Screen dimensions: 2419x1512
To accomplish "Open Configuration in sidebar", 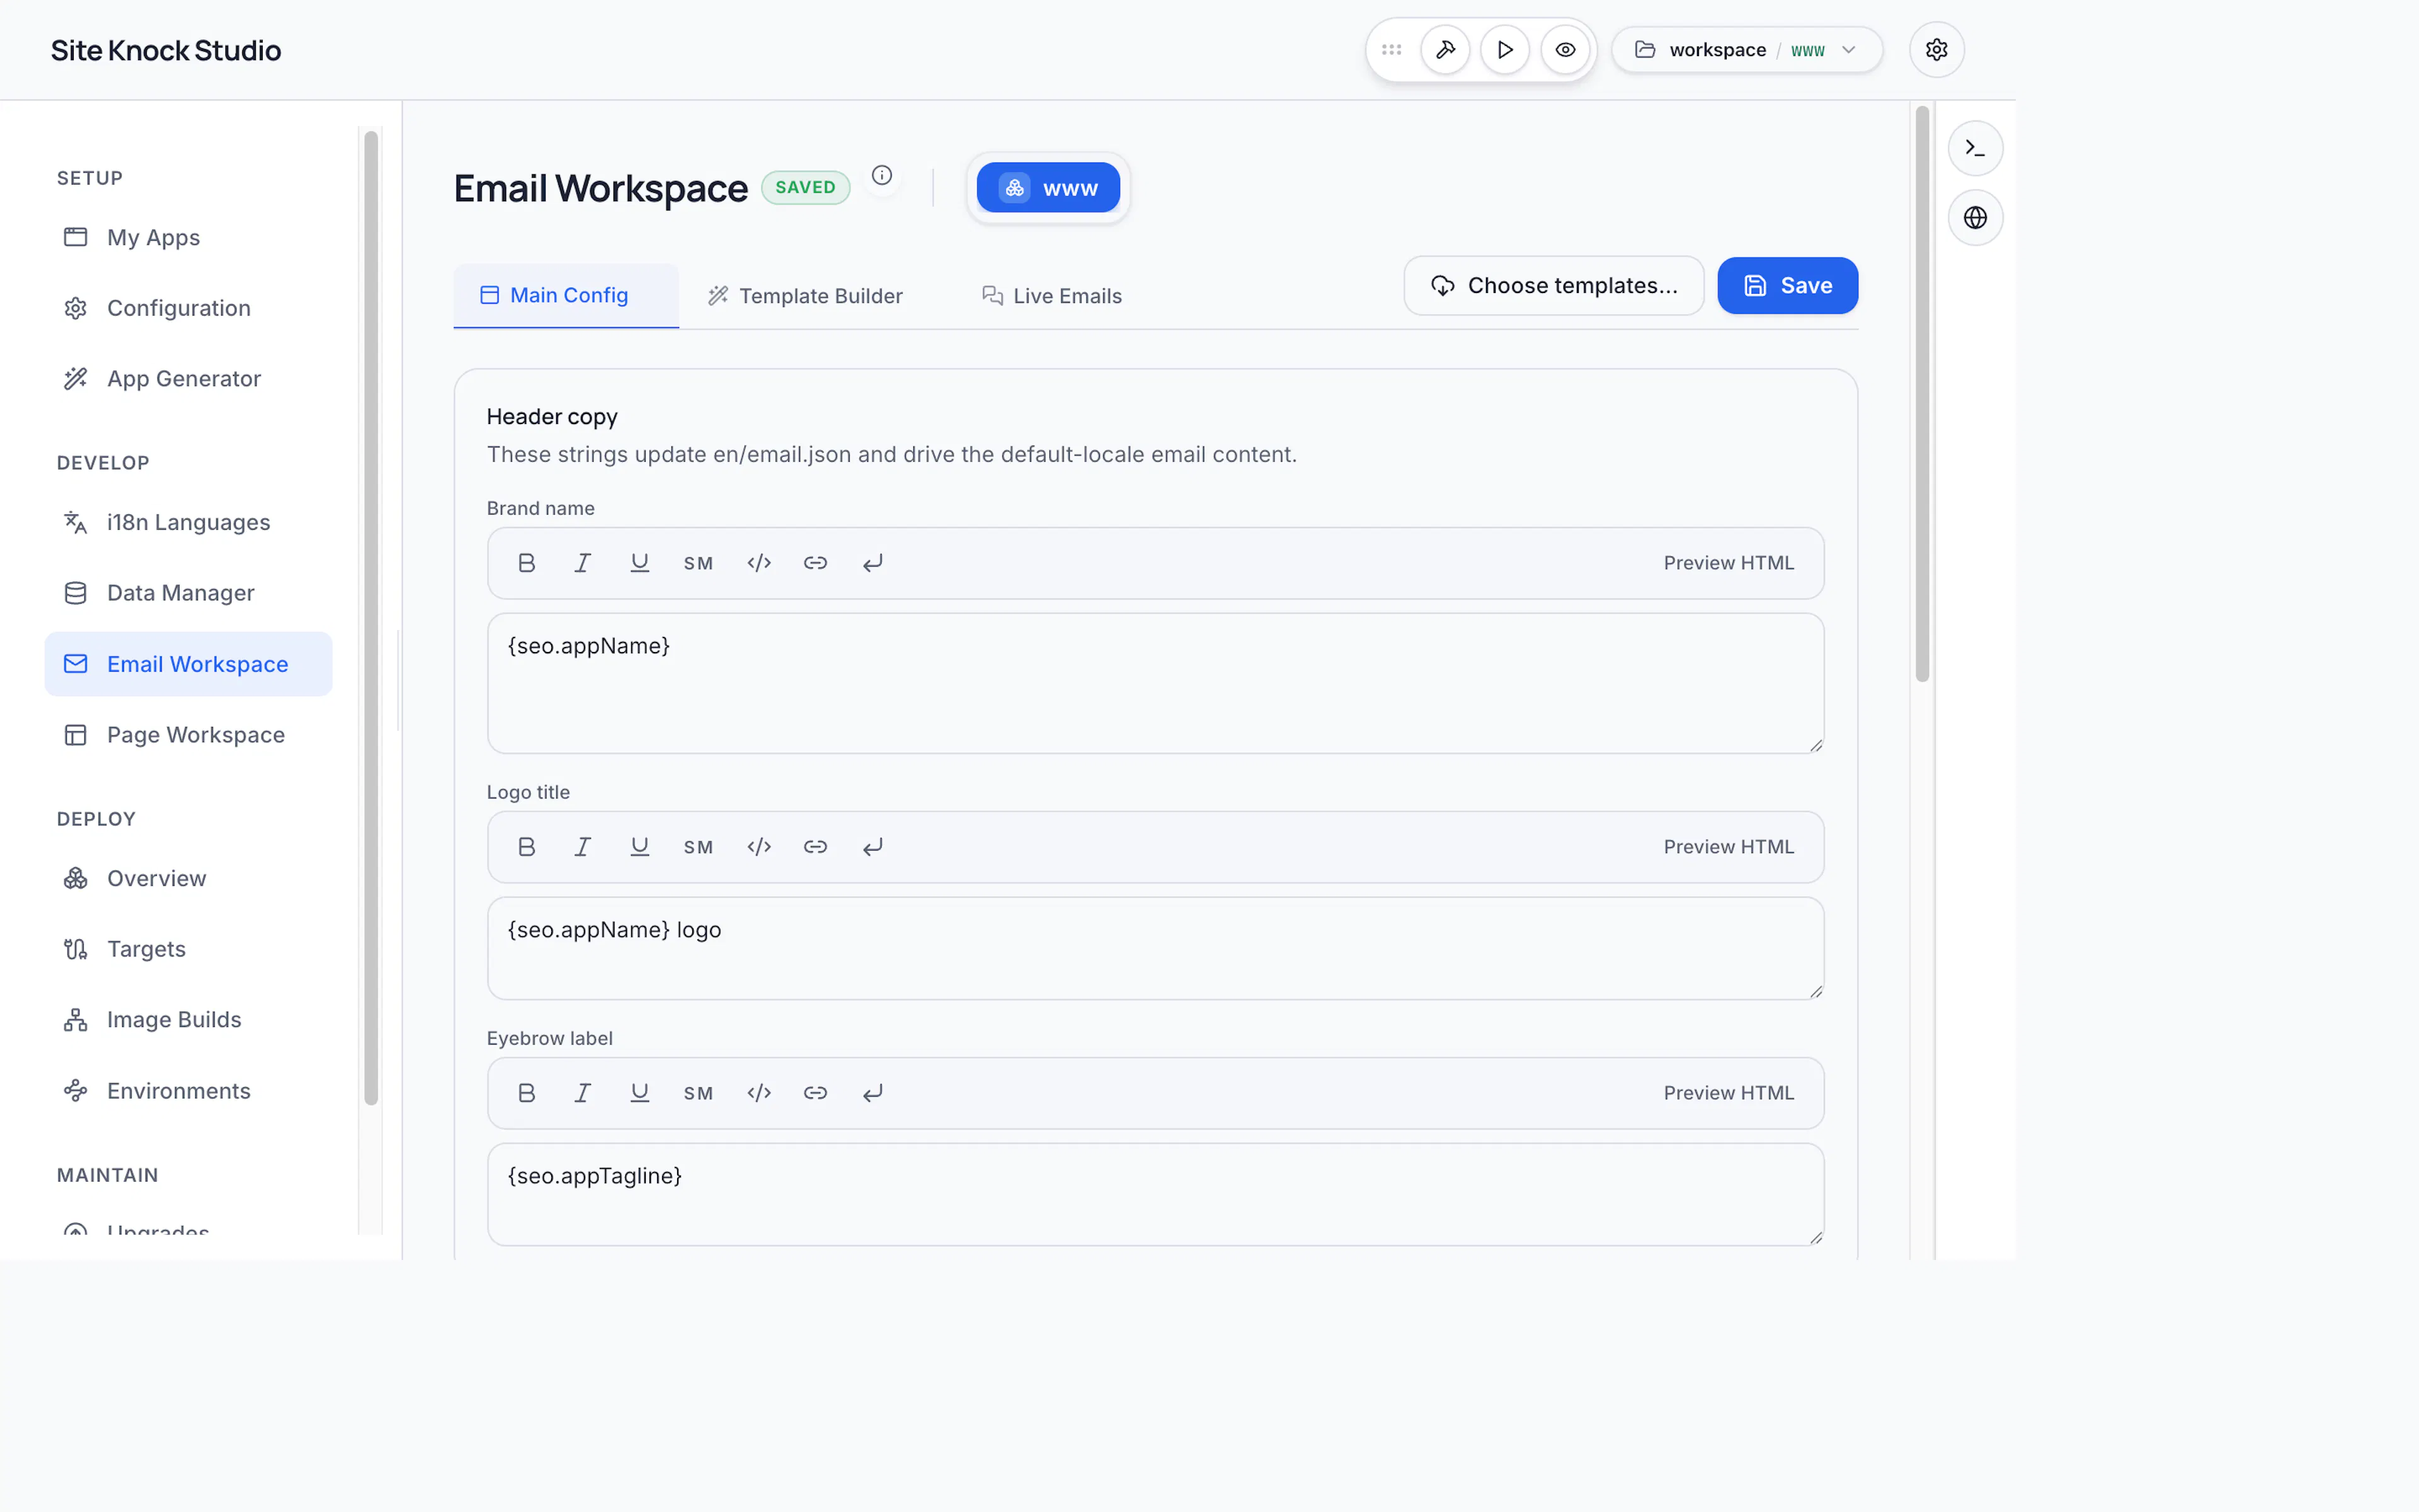I will click(188, 308).
